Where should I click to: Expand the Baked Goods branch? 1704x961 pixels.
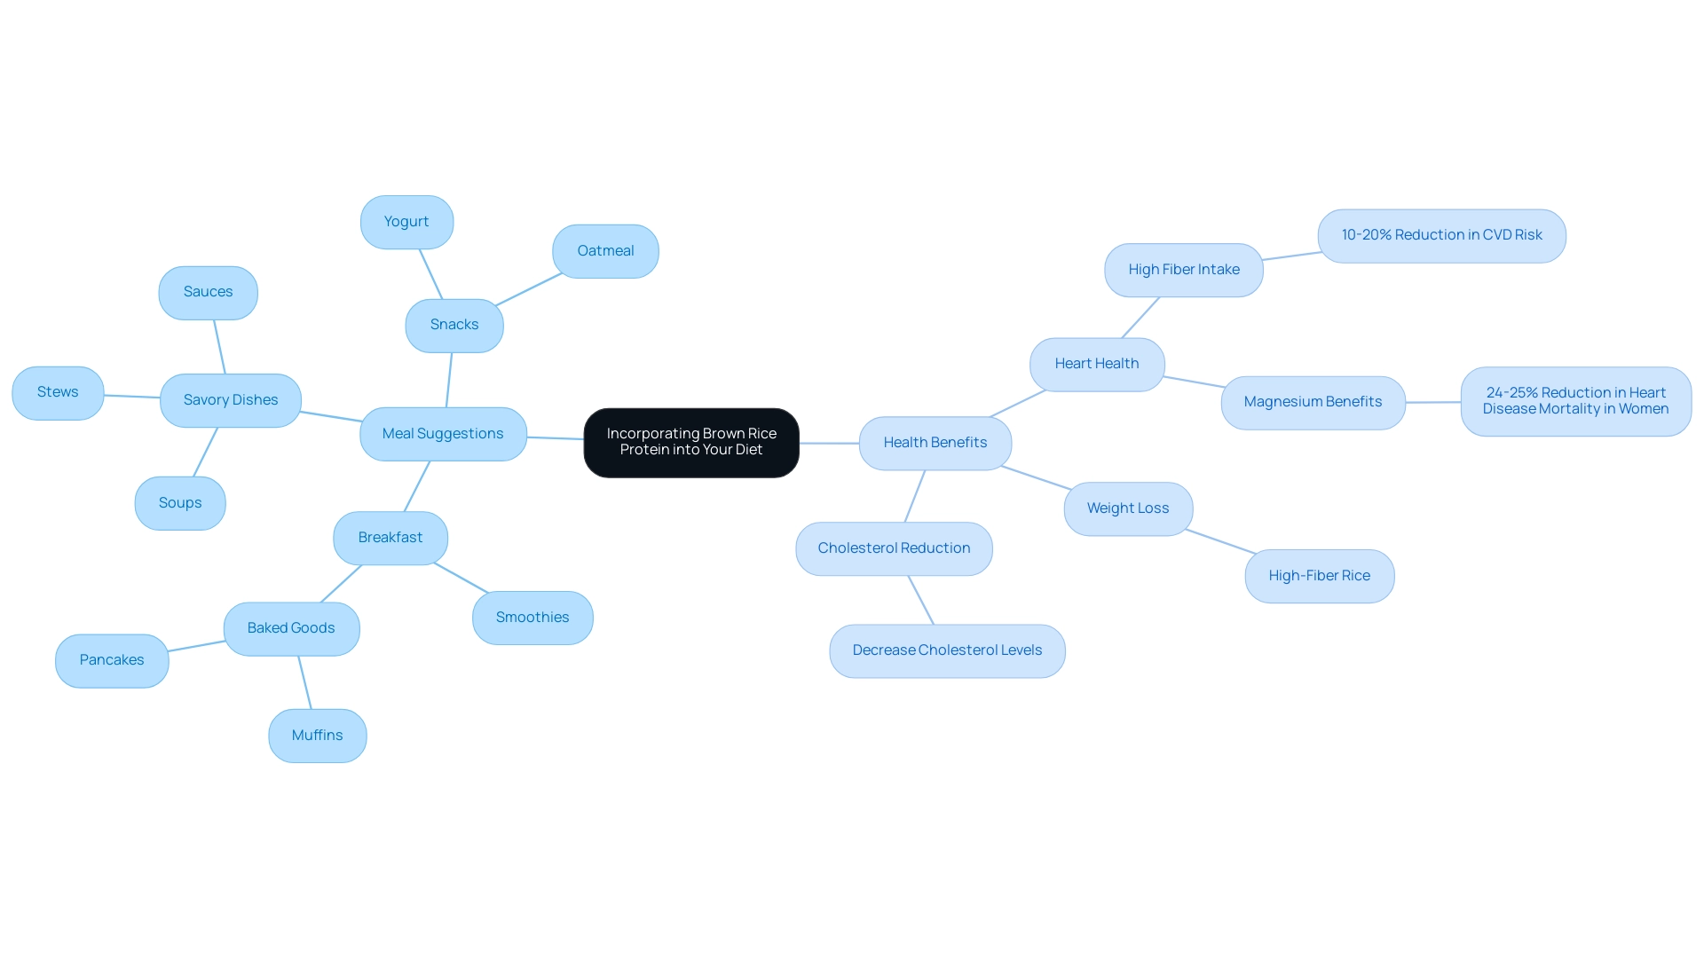click(290, 627)
